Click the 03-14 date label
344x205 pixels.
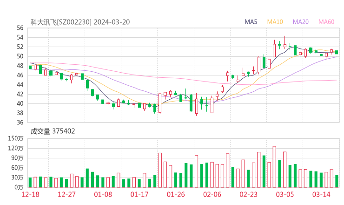point(321,194)
